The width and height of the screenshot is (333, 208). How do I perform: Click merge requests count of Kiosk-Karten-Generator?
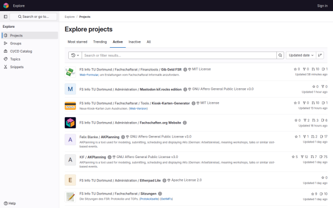click(x=315, y=103)
